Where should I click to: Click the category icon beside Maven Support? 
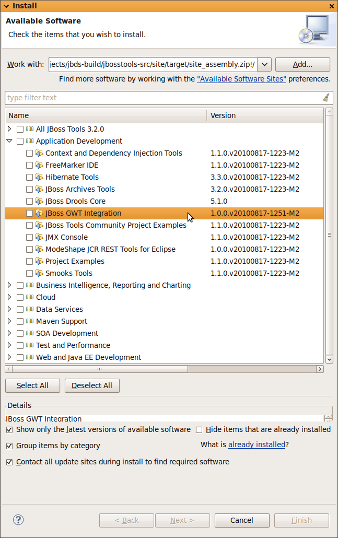(30, 321)
